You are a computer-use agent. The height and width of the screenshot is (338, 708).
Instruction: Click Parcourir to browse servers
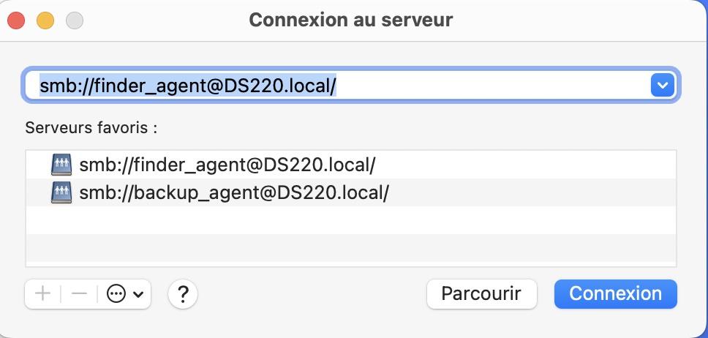point(482,294)
